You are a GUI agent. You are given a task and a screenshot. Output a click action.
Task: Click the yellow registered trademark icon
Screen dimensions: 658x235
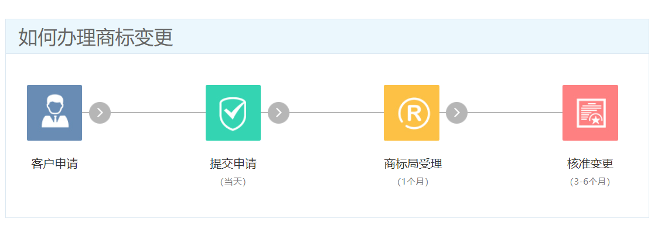click(x=411, y=113)
